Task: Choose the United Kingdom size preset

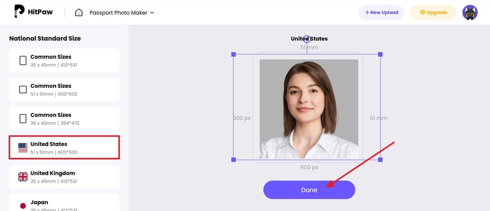Action: (x=64, y=177)
